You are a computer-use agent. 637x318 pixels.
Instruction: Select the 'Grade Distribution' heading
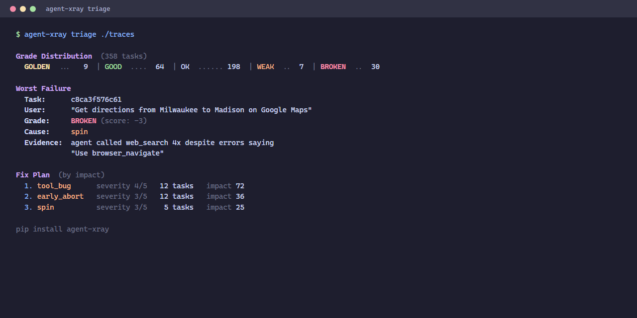[54, 56]
